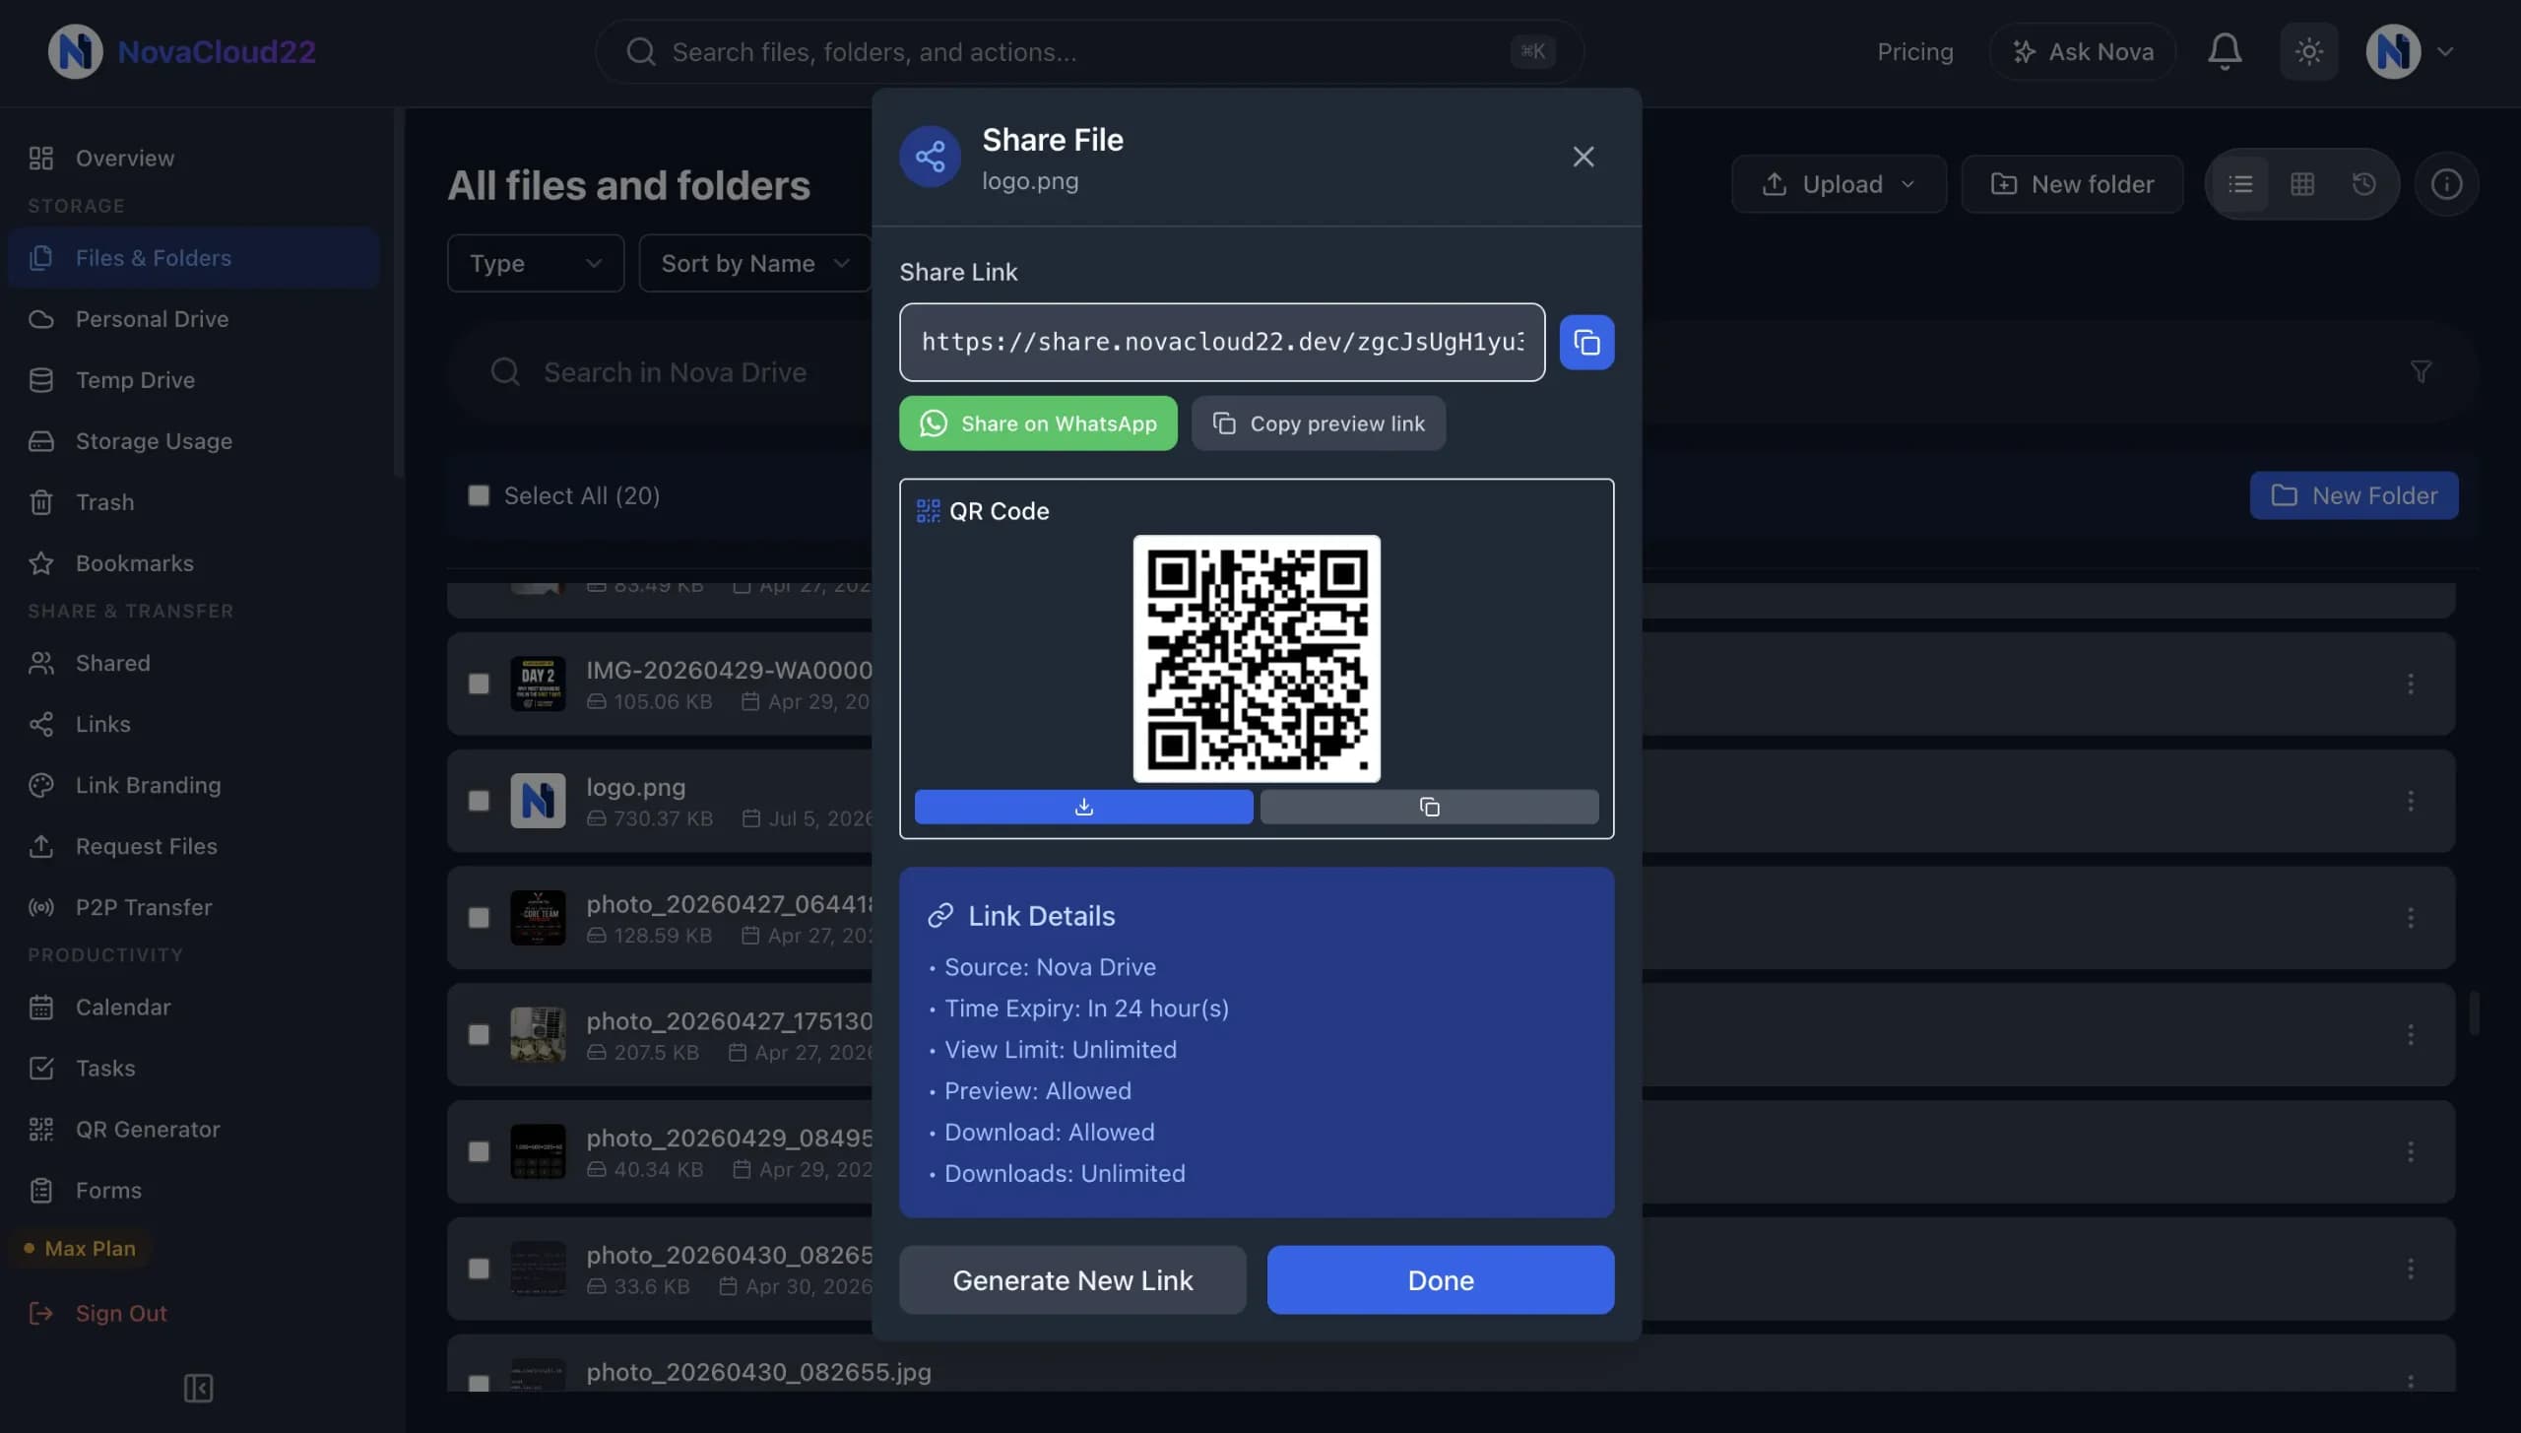The image size is (2521, 1433).
Task: Go to Files & Folders
Action: point(193,258)
